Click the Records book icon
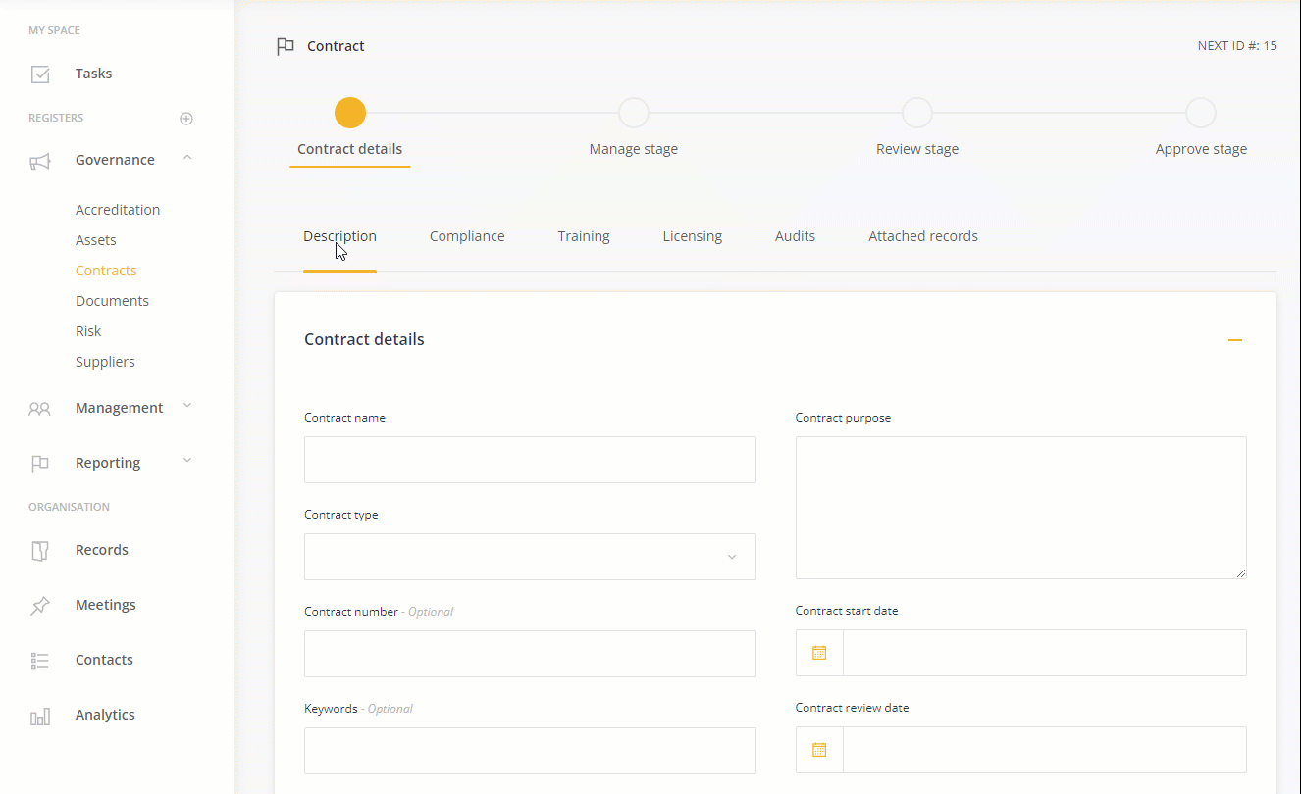This screenshot has height=794, width=1301. click(40, 551)
